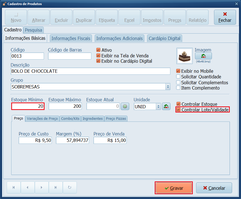Select the Ingredientes price sub-tab
The height and width of the screenshot is (199, 241).
(x=92, y=119)
